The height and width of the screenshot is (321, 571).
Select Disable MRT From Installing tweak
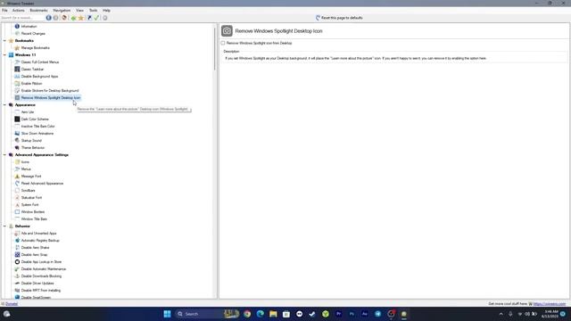pos(41,291)
